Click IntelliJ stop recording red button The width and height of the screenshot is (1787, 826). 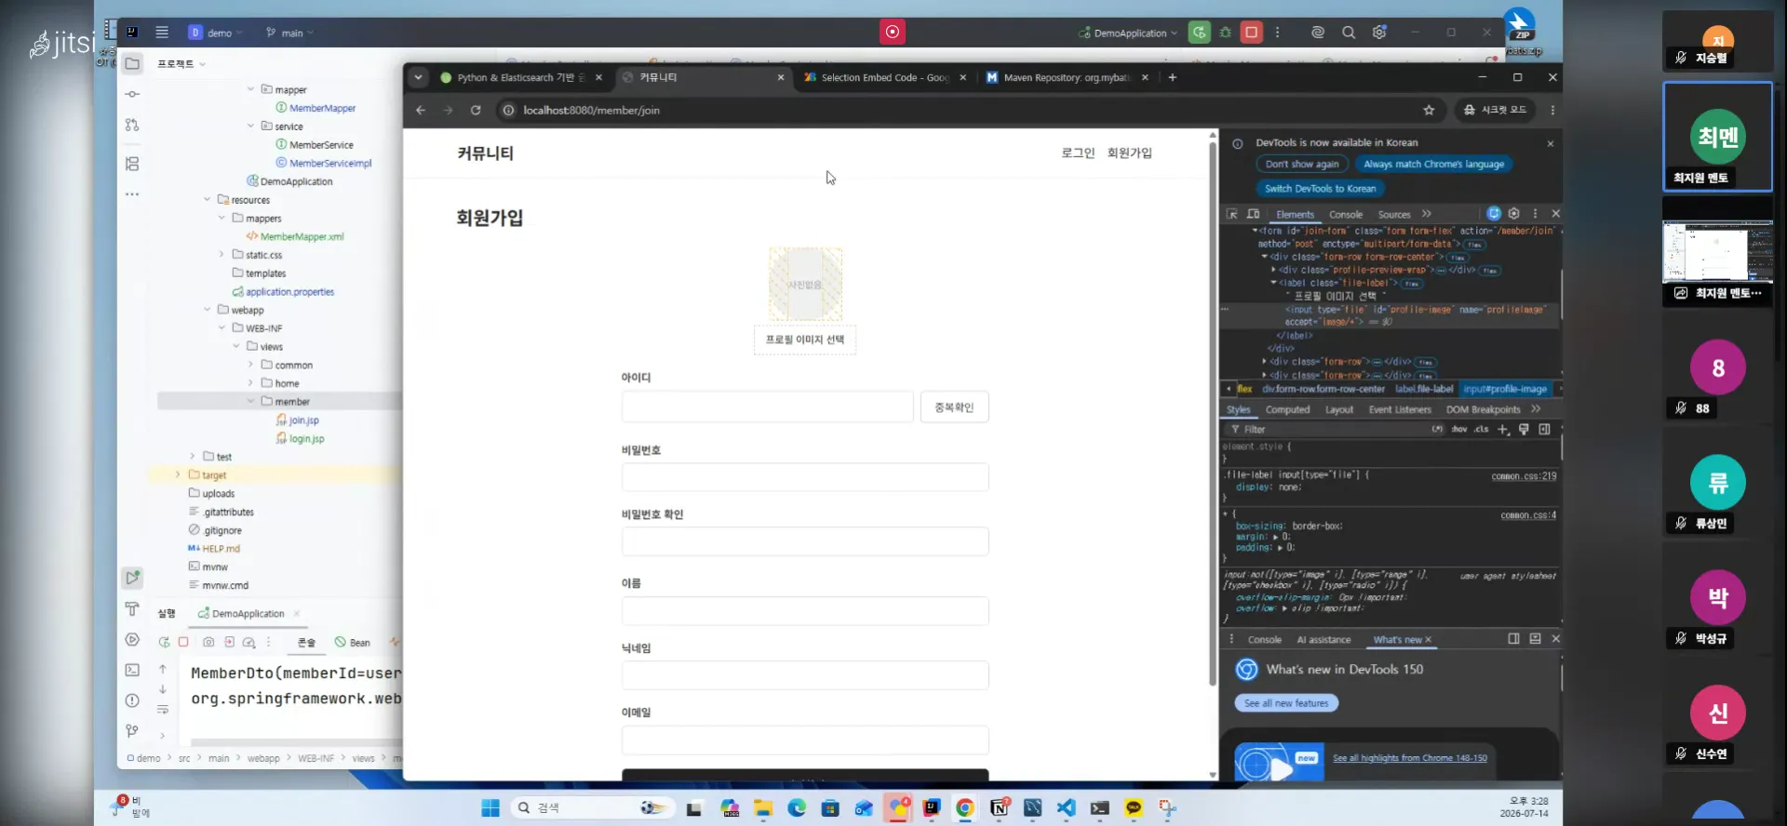(893, 32)
